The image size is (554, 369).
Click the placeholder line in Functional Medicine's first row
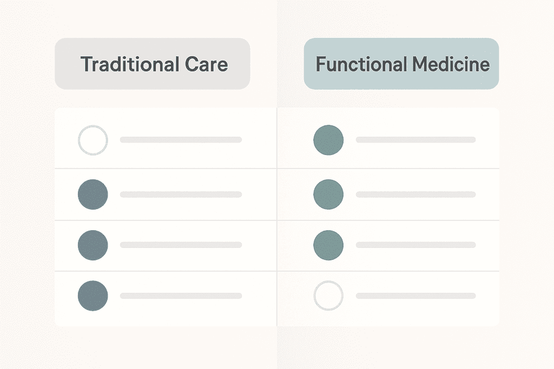pyautogui.click(x=415, y=140)
